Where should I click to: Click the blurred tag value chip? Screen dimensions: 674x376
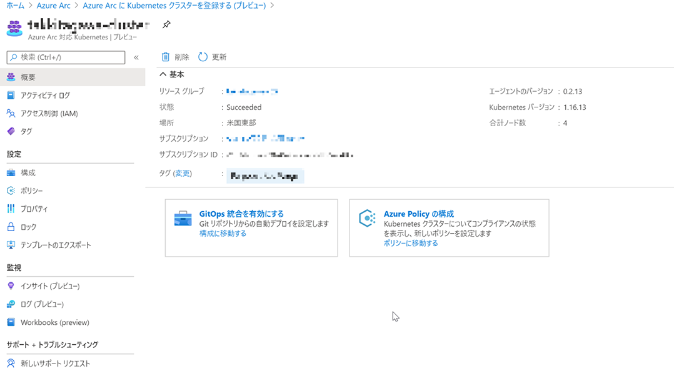coord(265,176)
